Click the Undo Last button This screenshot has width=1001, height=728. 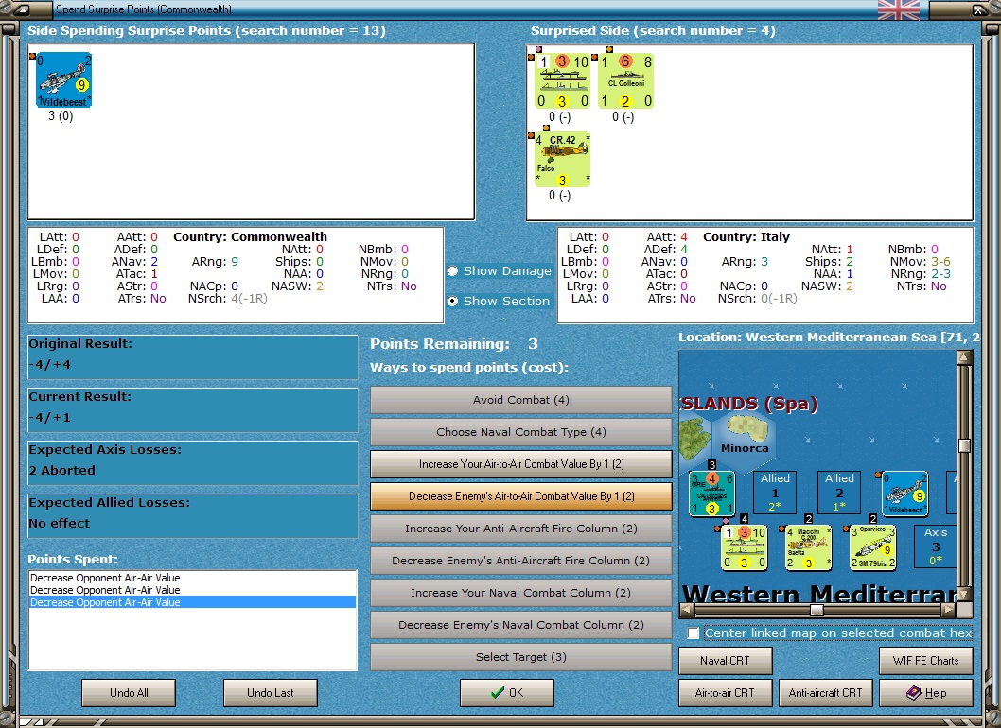pyautogui.click(x=270, y=693)
